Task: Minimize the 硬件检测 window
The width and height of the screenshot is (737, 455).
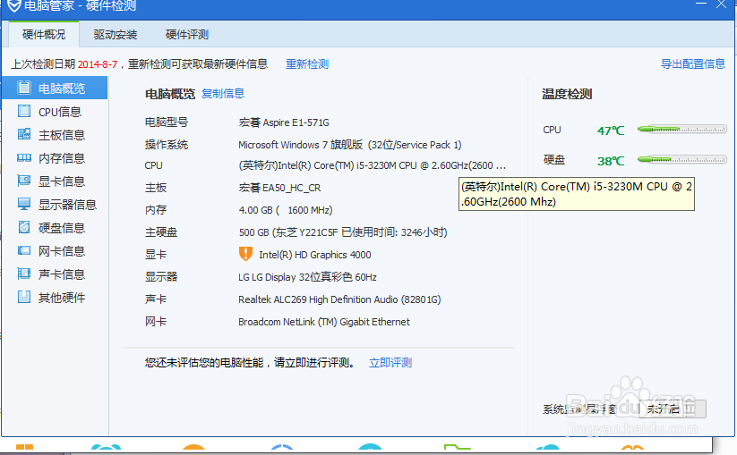Action: point(701,4)
